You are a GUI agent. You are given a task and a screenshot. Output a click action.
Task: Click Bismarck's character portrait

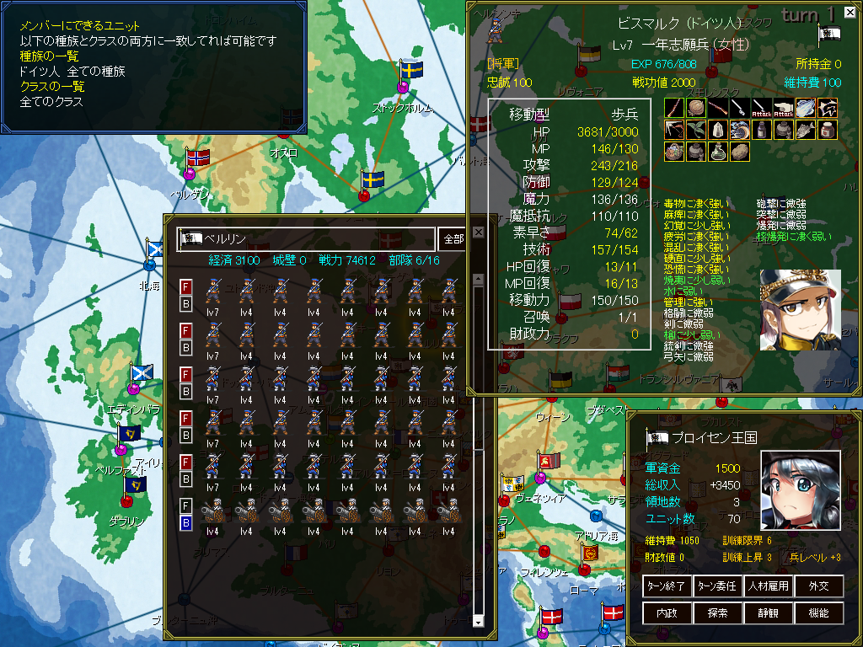click(x=801, y=310)
